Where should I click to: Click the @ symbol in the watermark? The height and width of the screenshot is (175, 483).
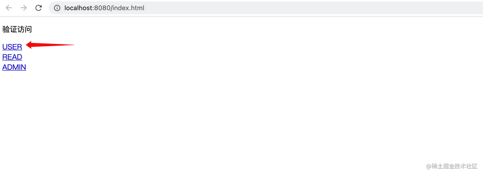(429, 166)
